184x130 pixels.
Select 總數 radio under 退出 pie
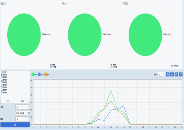click(x=112, y=65)
